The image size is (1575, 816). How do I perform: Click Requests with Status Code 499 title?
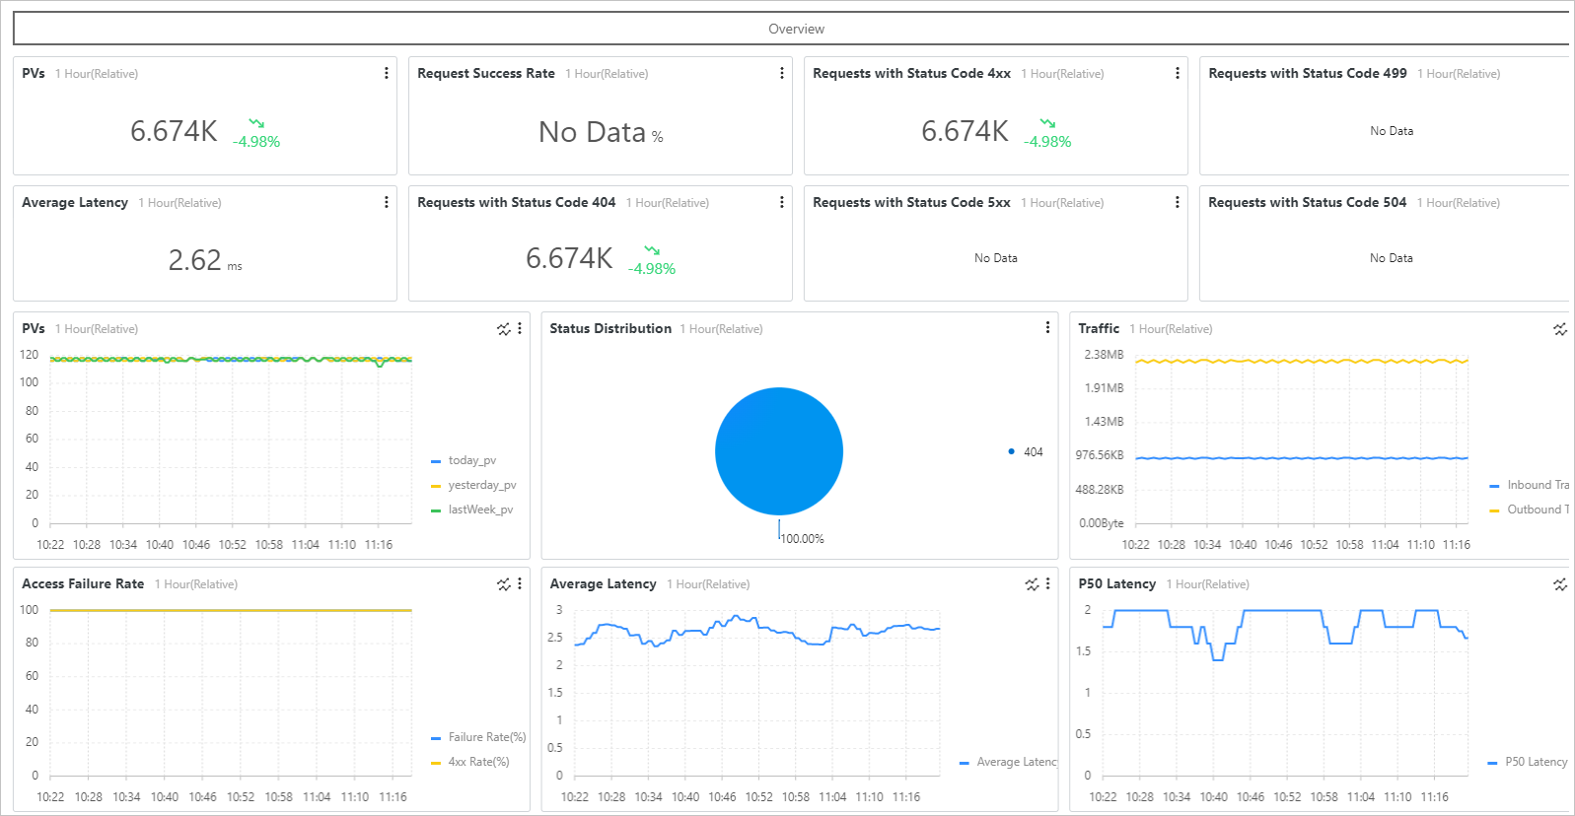click(1308, 73)
